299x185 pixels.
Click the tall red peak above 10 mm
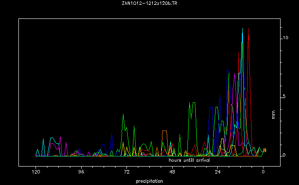[x=249, y=31]
